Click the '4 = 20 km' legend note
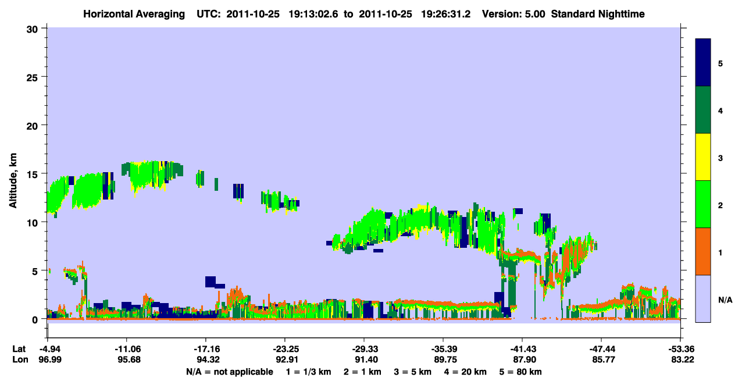Image resolution: width=756 pixels, height=388 pixels. point(465,372)
